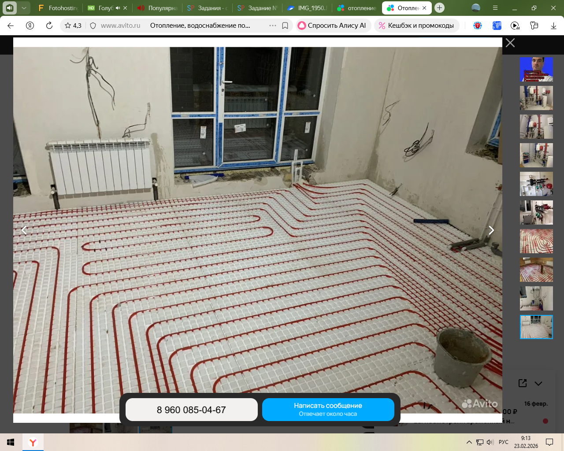Open the taskbar clock showing 9:13
Viewport: 564px width, 451px height.
[526, 442]
